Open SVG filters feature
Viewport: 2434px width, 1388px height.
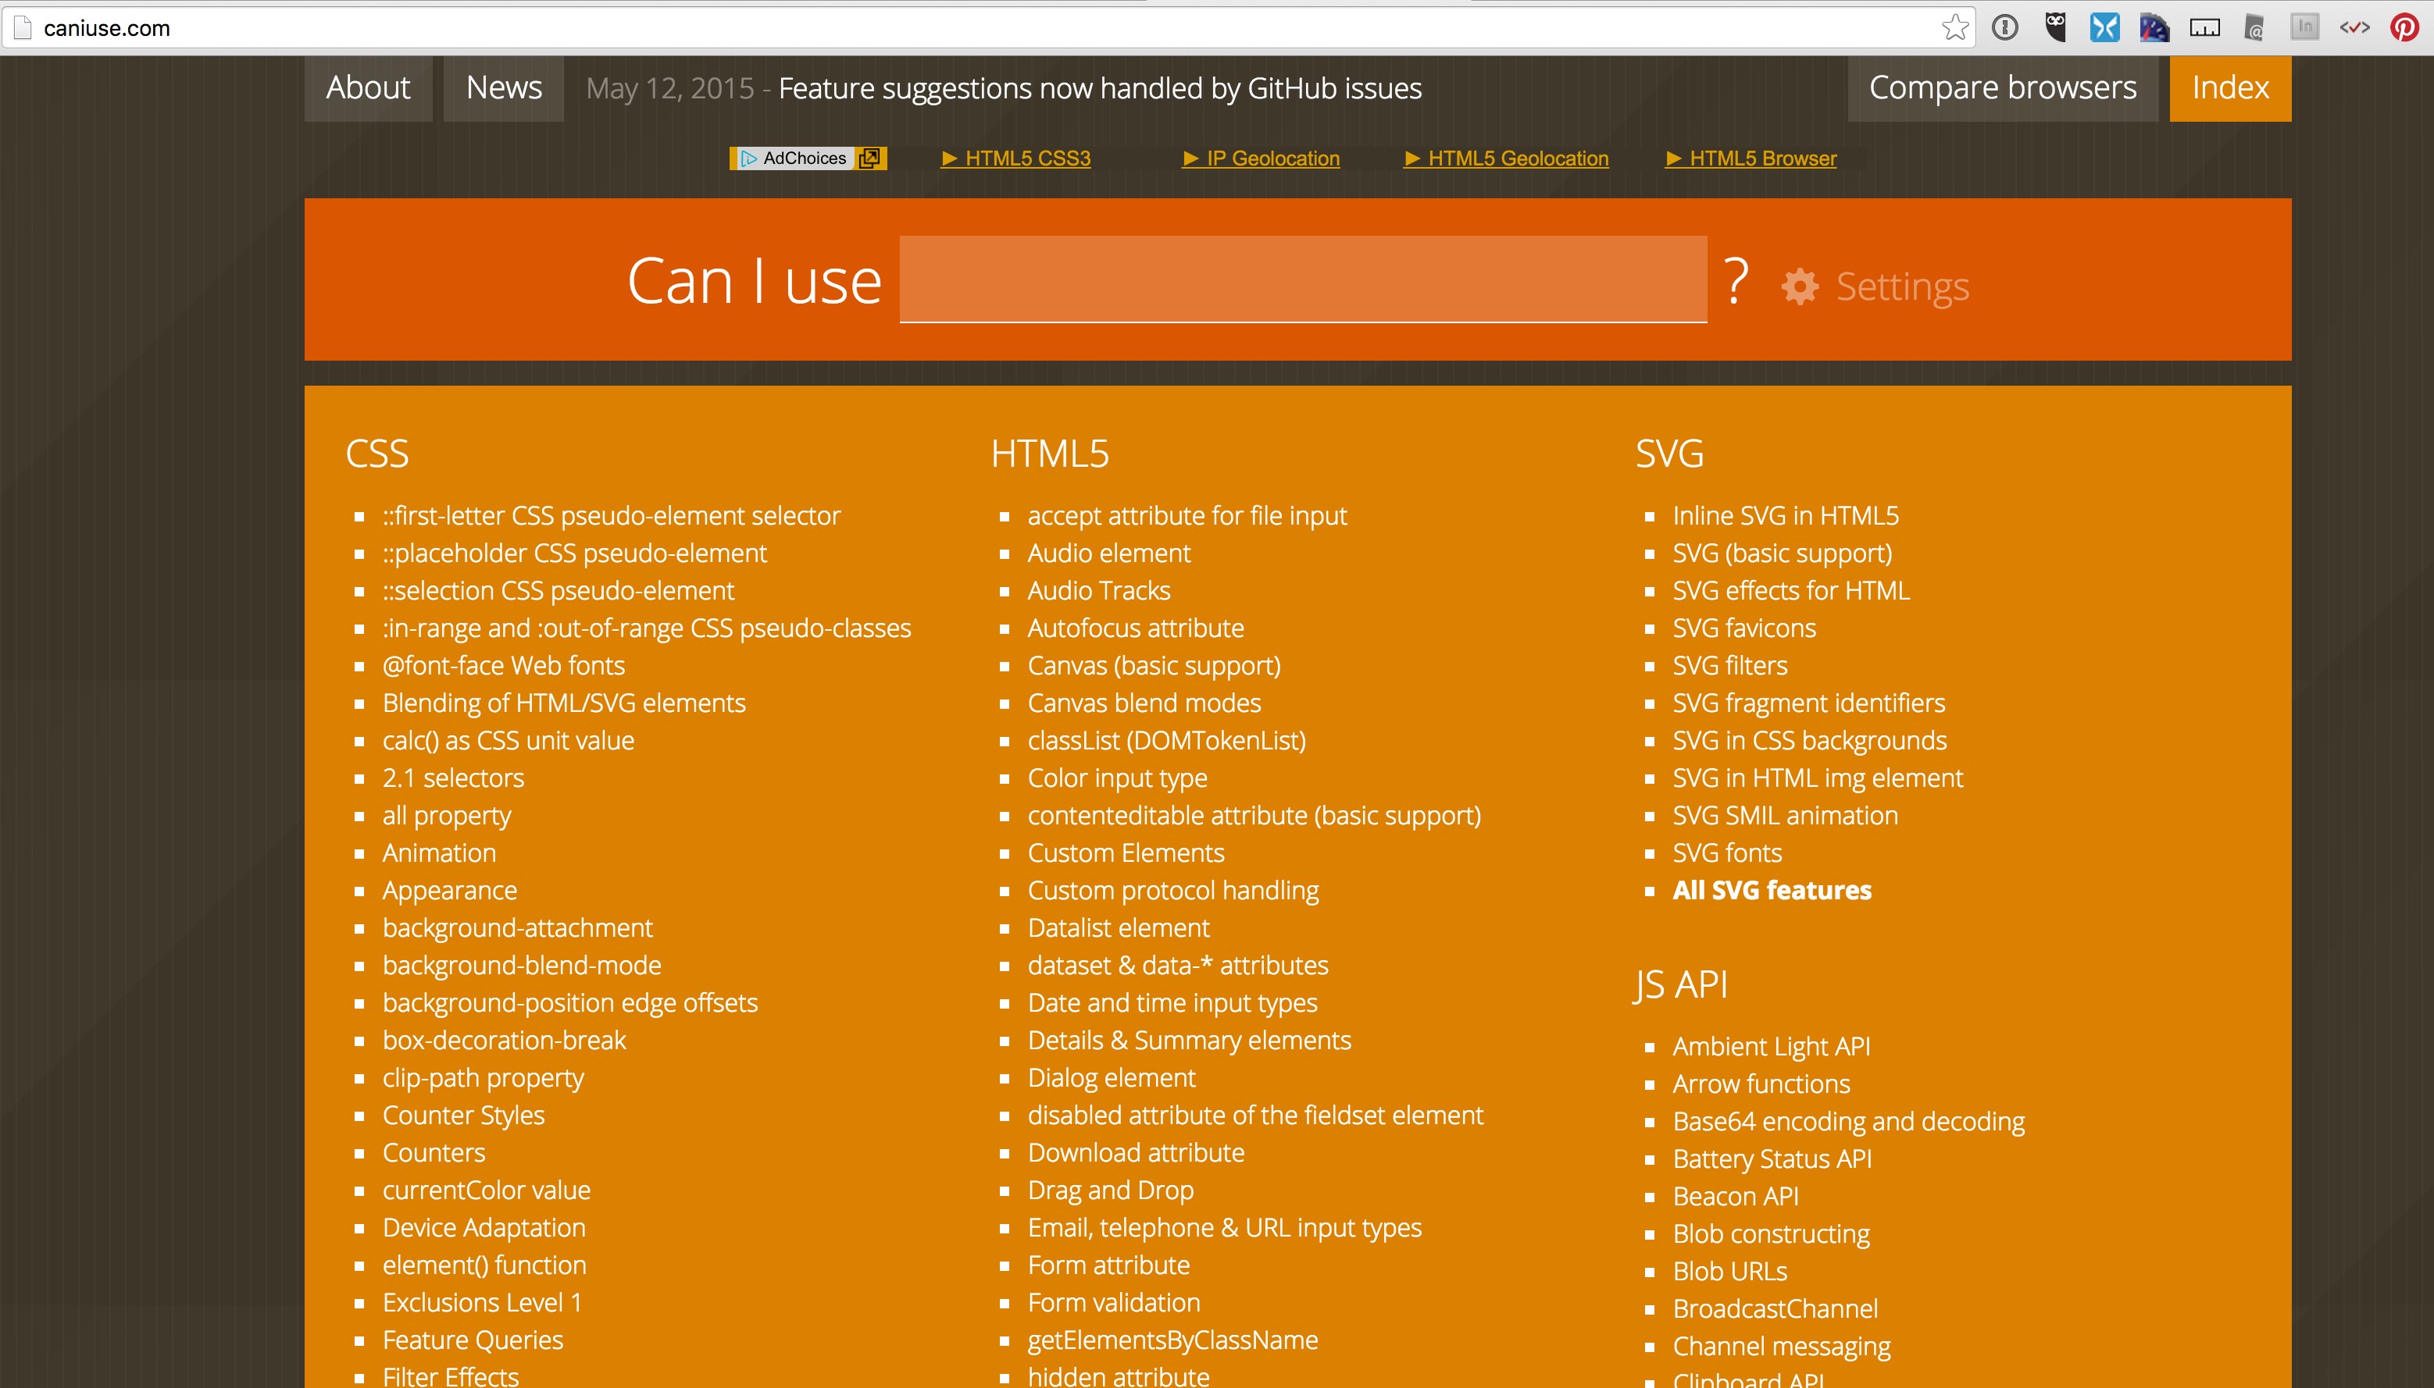pyautogui.click(x=1730, y=665)
